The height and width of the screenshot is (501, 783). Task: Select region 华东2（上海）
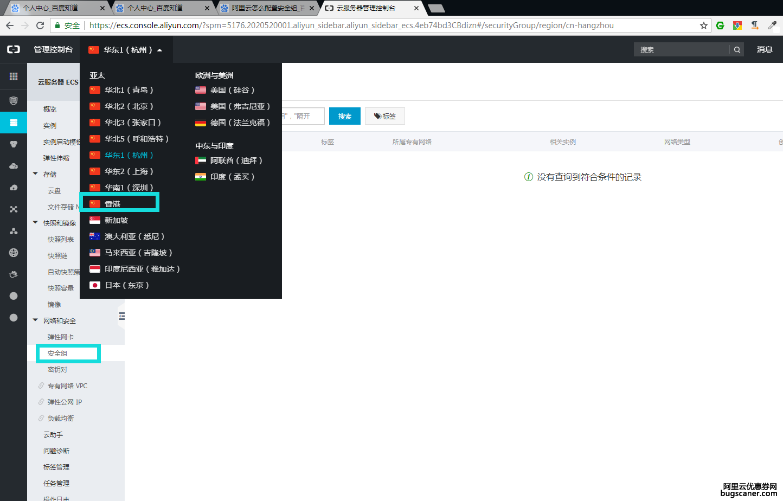pos(121,171)
